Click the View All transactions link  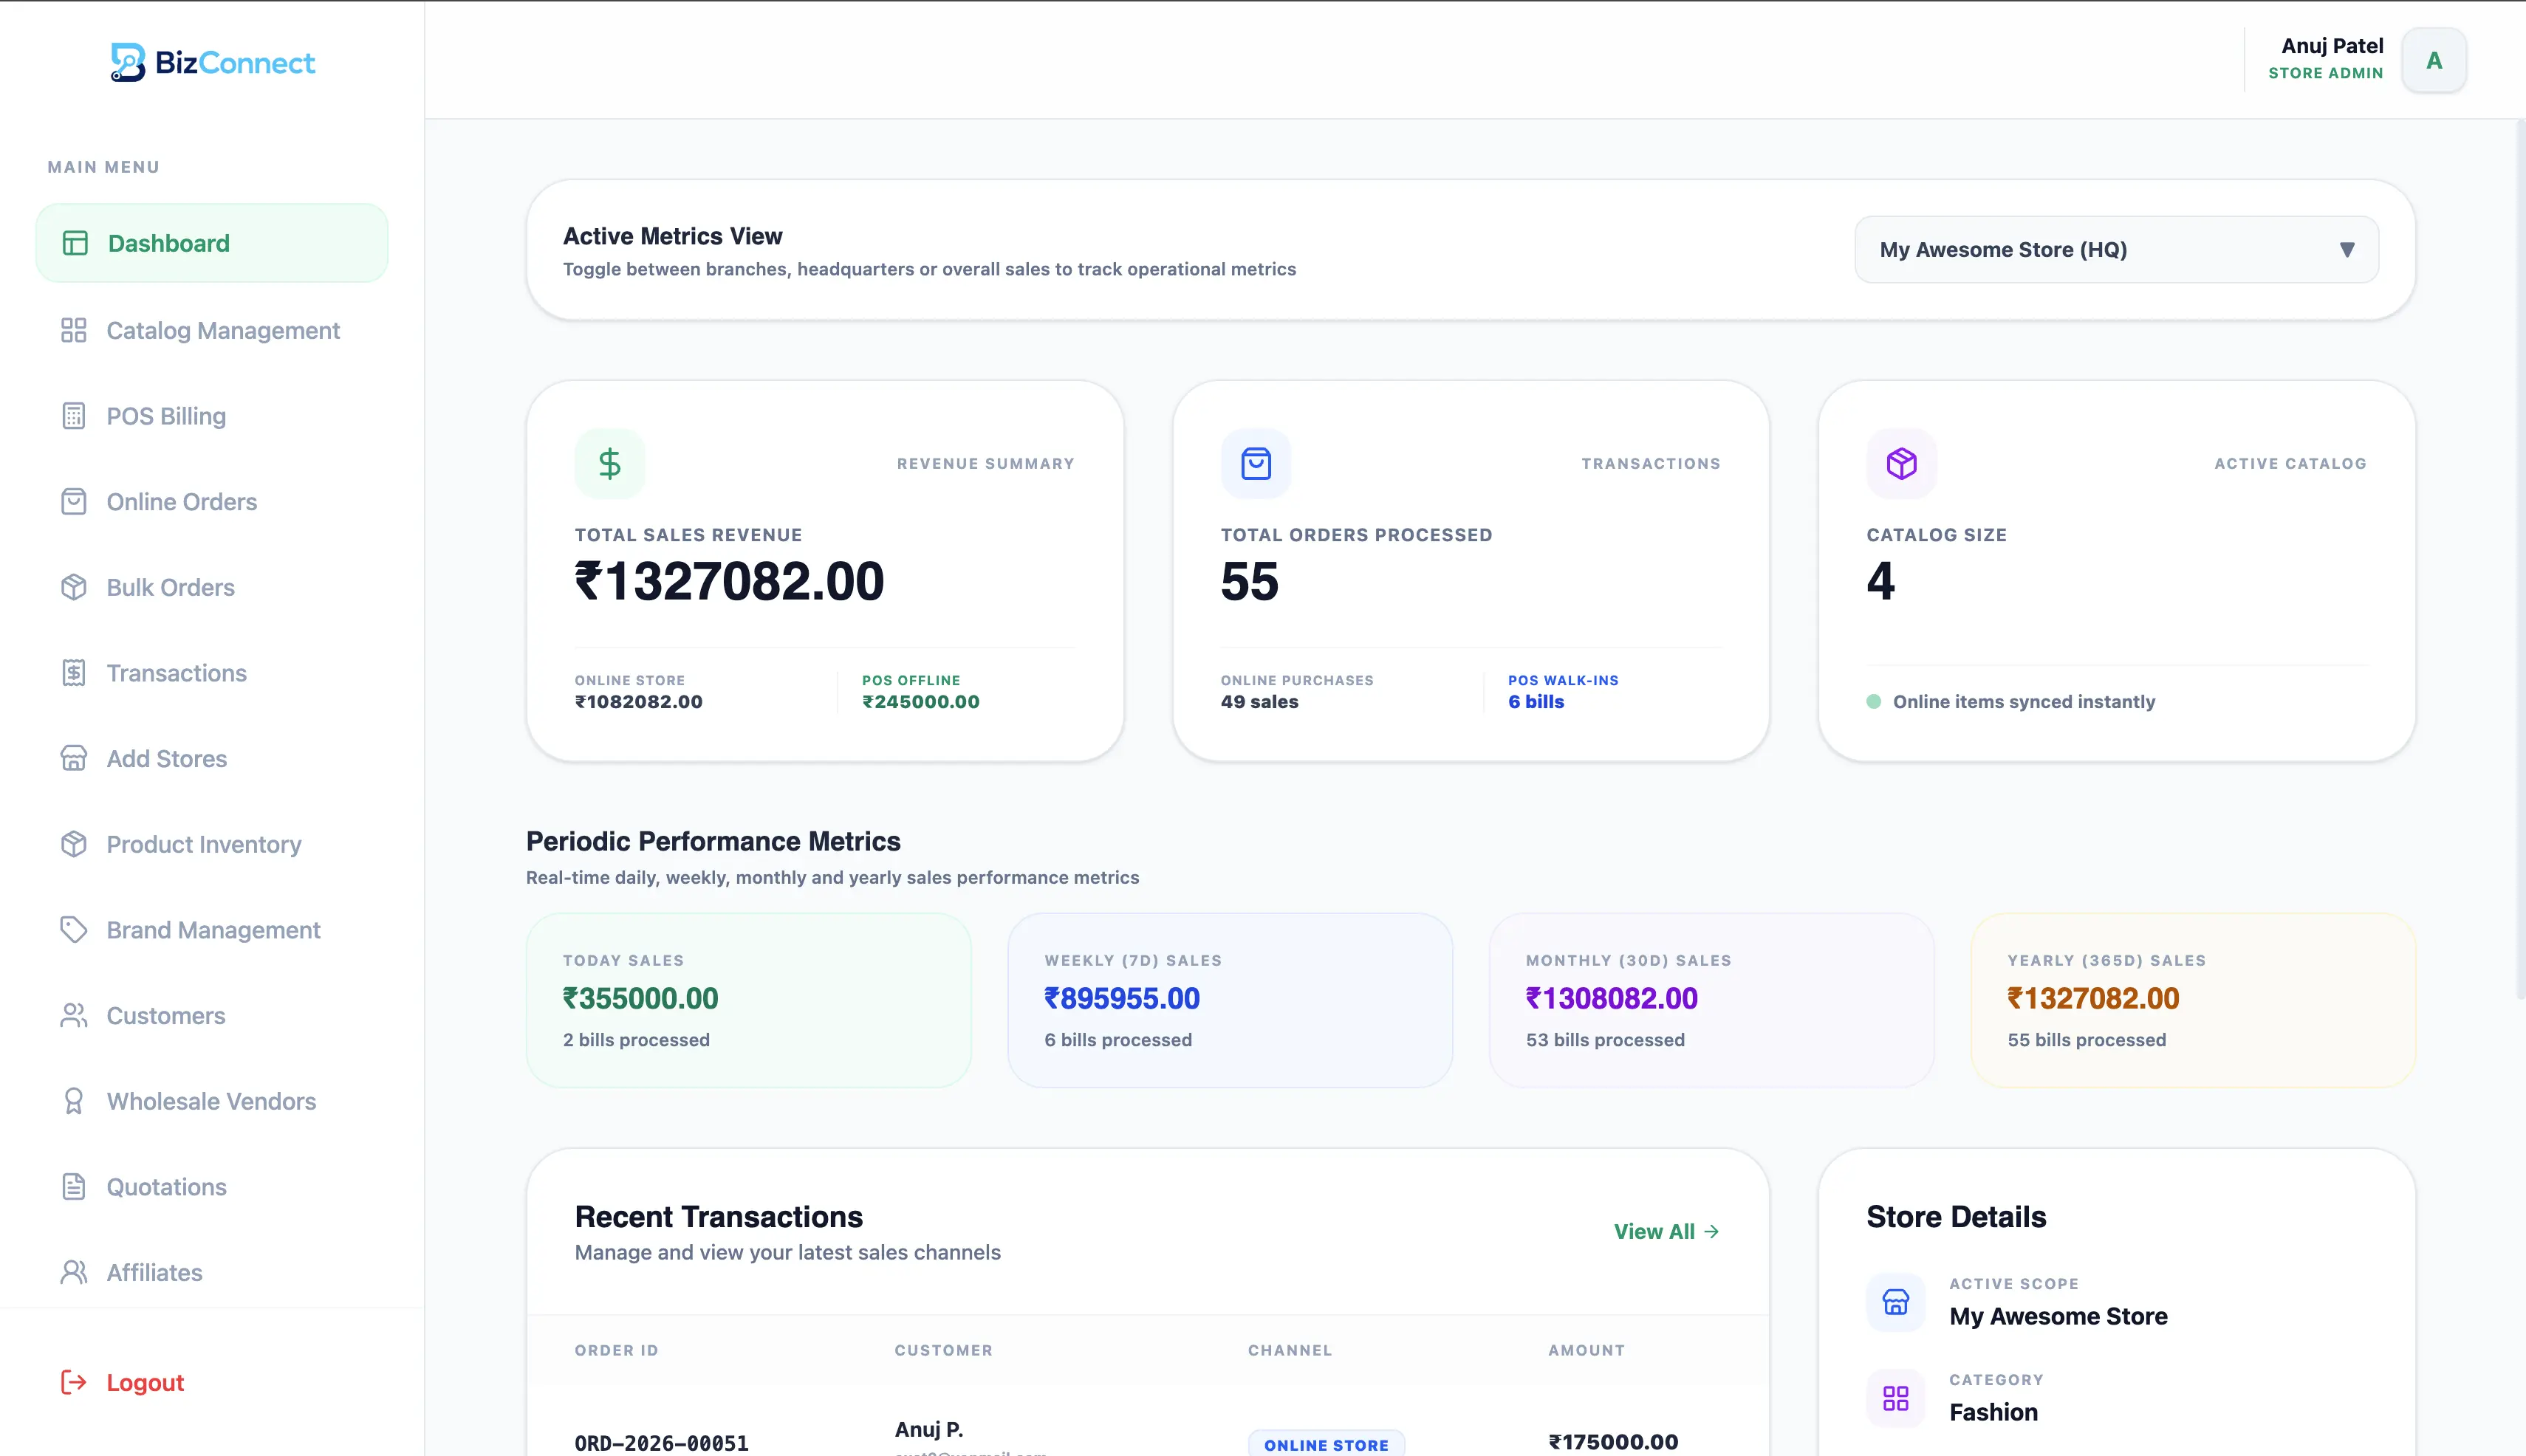(x=1667, y=1232)
